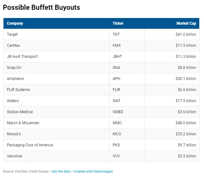Select the JB Hunt Transport cell
This screenshot has width=204, height=177.
pyautogui.click(x=22, y=57)
